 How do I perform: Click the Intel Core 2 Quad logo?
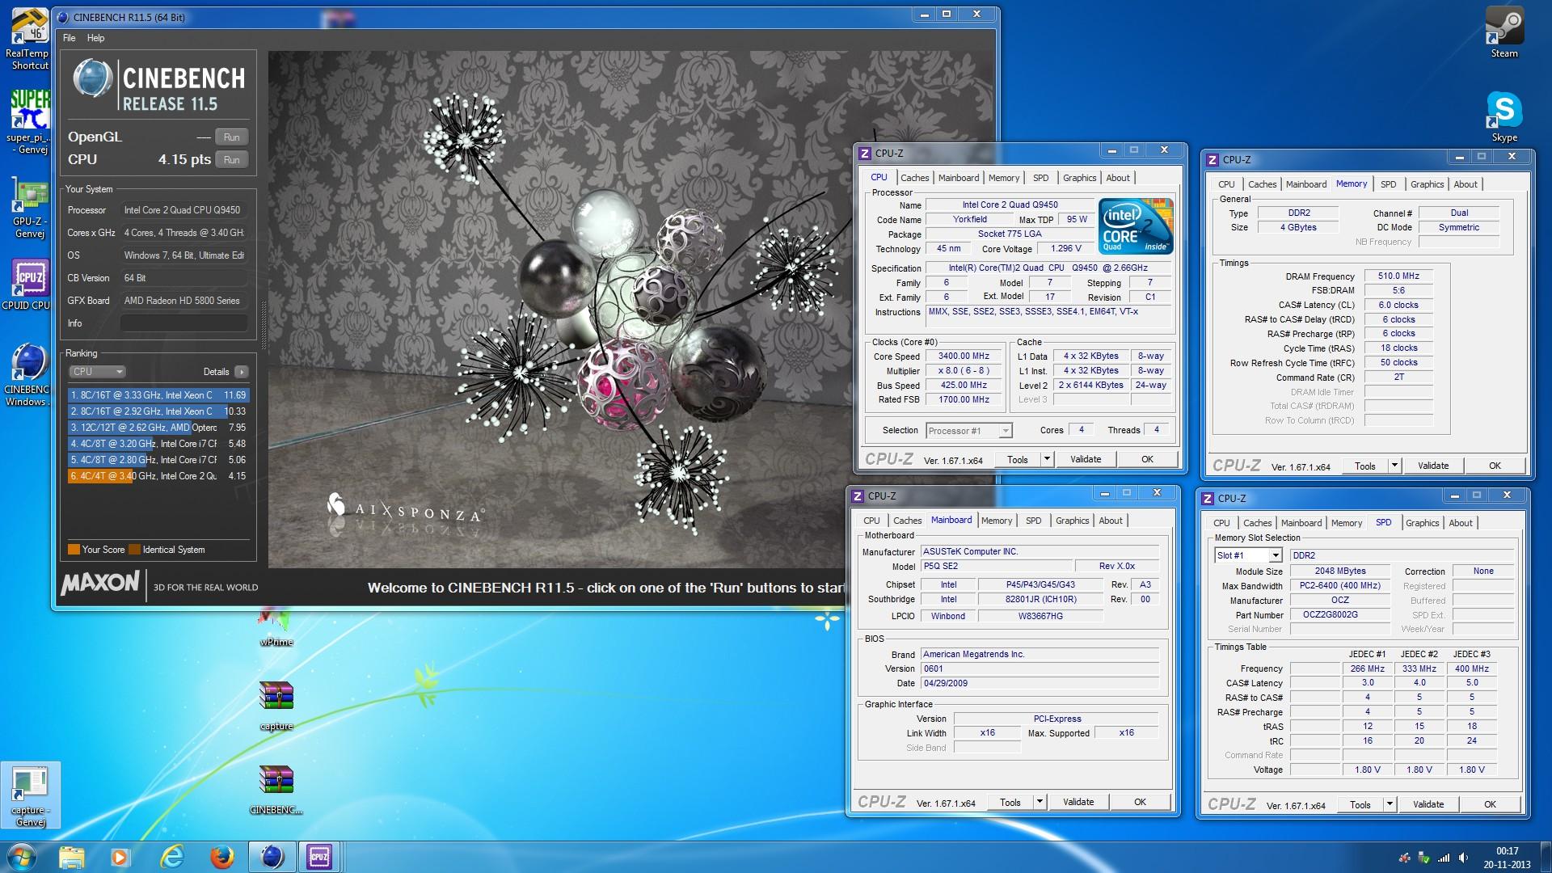click(1136, 226)
